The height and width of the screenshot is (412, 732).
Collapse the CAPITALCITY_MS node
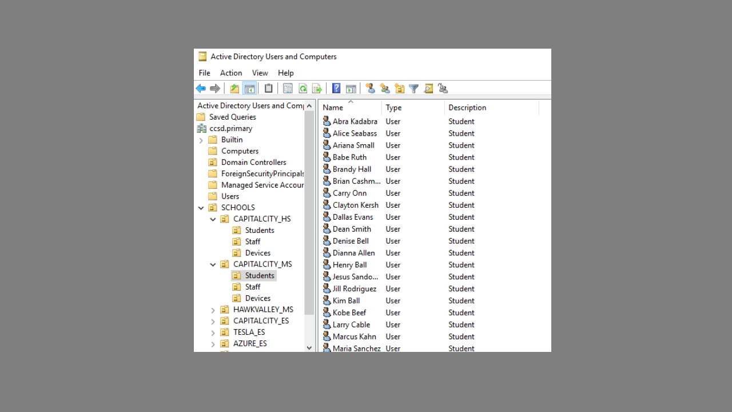[x=213, y=264]
